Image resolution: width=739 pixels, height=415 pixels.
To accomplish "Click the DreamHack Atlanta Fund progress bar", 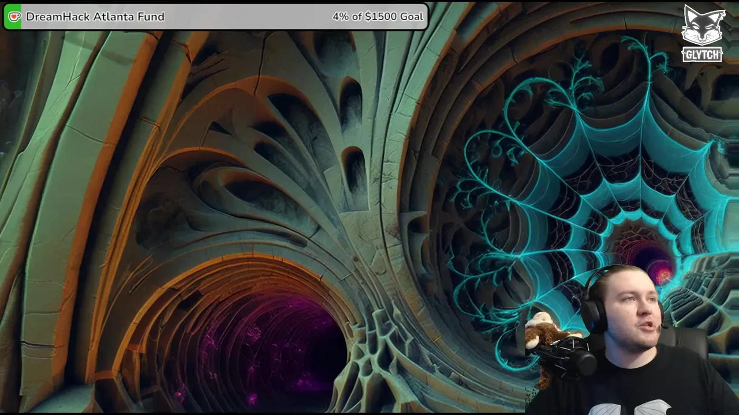I will (x=215, y=17).
